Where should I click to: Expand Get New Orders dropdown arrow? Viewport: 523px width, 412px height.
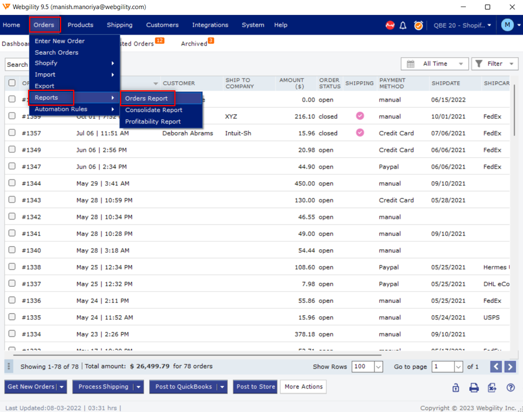(x=62, y=387)
